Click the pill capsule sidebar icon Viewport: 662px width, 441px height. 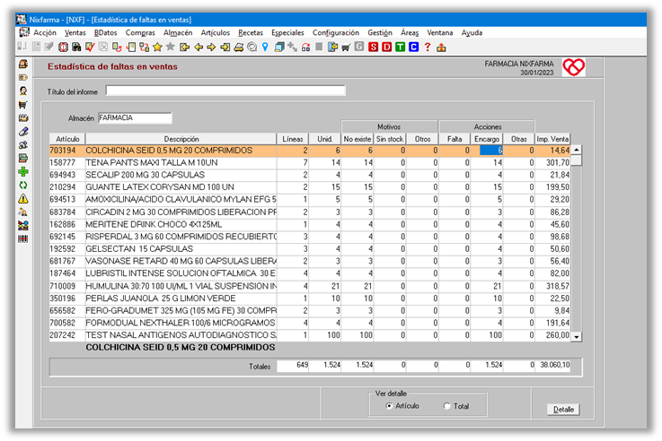(23, 132)
